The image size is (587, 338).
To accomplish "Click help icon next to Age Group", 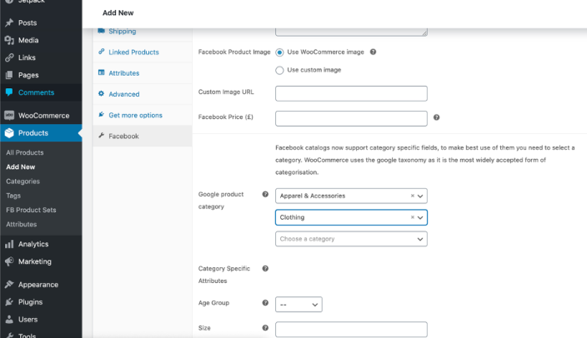I will (x=265, y=304).
